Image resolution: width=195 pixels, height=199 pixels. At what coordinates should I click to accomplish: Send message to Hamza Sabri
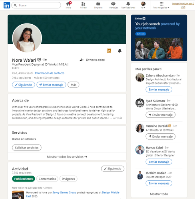[159, 162]
